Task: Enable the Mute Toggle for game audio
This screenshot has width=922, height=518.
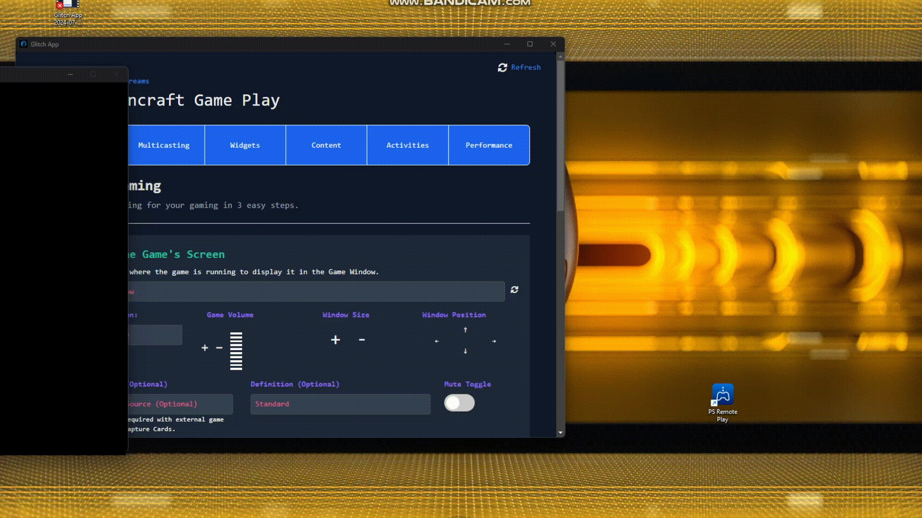Action: [x=459, y=402]
